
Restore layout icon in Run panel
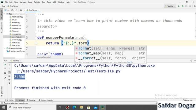pos(5,73)
